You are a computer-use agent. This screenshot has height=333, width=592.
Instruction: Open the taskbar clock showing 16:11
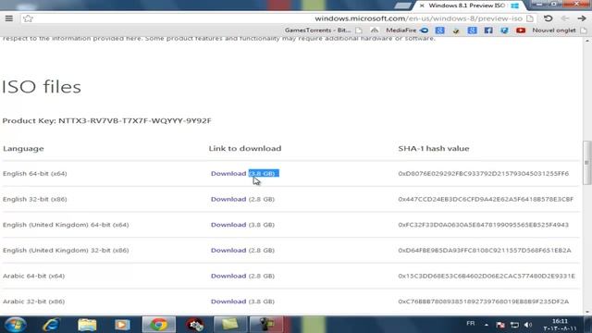(560, 325)
